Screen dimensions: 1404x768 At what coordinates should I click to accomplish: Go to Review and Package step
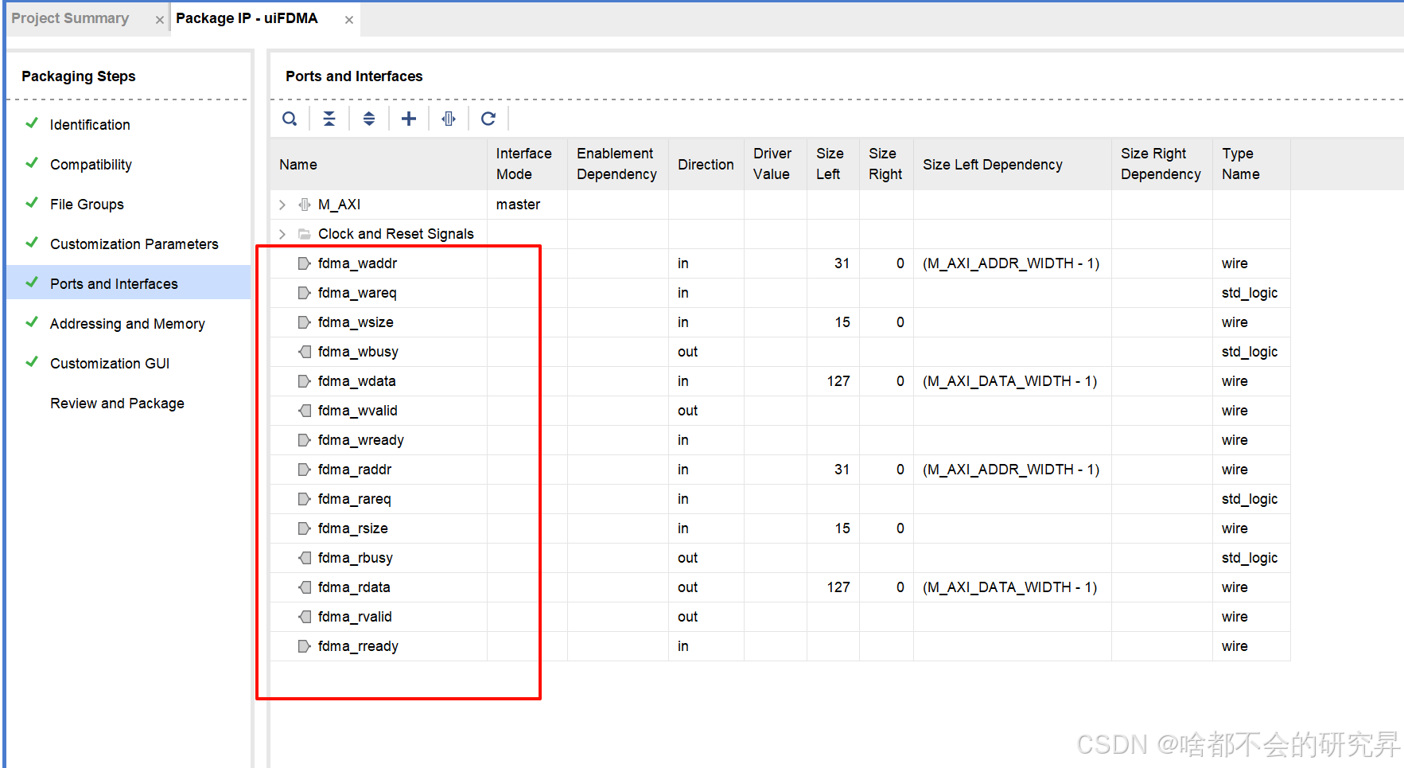(117, 403)
